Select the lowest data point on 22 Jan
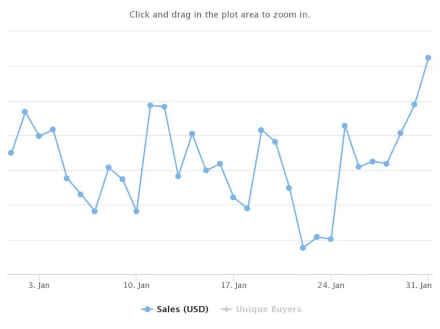Viewport: 440px width, 329px height. point(303,248)
